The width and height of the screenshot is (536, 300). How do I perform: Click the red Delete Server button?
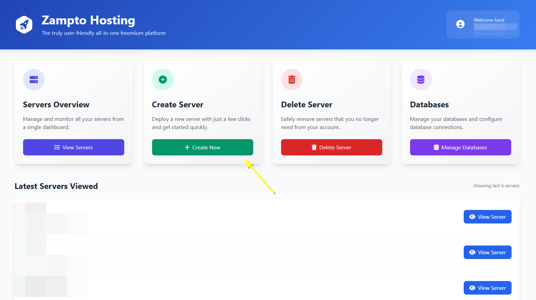[332, 147]
